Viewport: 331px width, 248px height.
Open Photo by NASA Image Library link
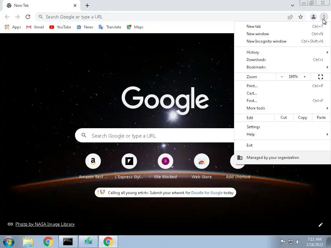(45, 224)
